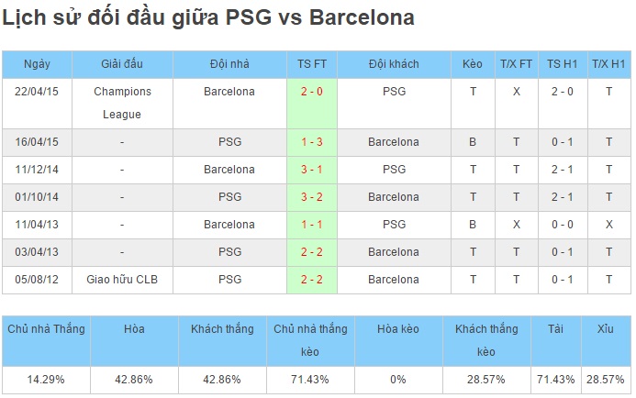Click the 3 - 2 score on 01/10/14
636x398 pixels.
311,197
